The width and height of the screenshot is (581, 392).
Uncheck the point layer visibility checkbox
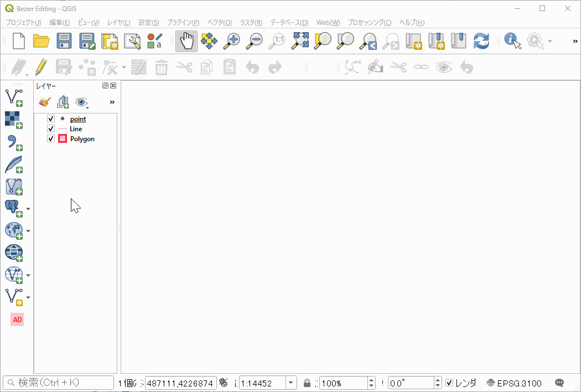click(51, 119)
